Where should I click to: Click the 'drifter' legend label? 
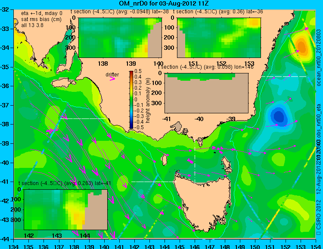112,74
